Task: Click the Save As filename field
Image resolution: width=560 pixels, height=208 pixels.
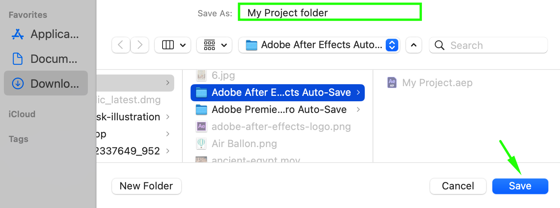Action: 330,12
